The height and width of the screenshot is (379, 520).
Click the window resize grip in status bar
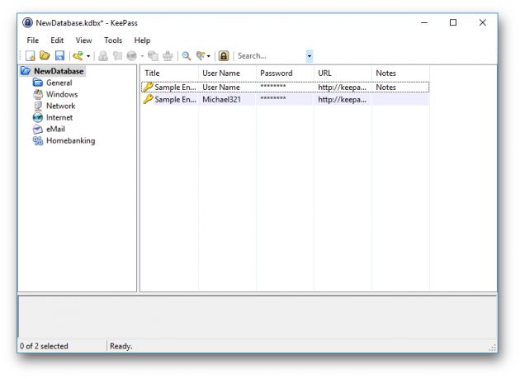[493, 348]
